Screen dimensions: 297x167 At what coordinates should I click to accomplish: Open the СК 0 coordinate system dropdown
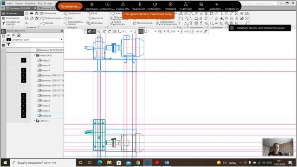coord(131,31)
